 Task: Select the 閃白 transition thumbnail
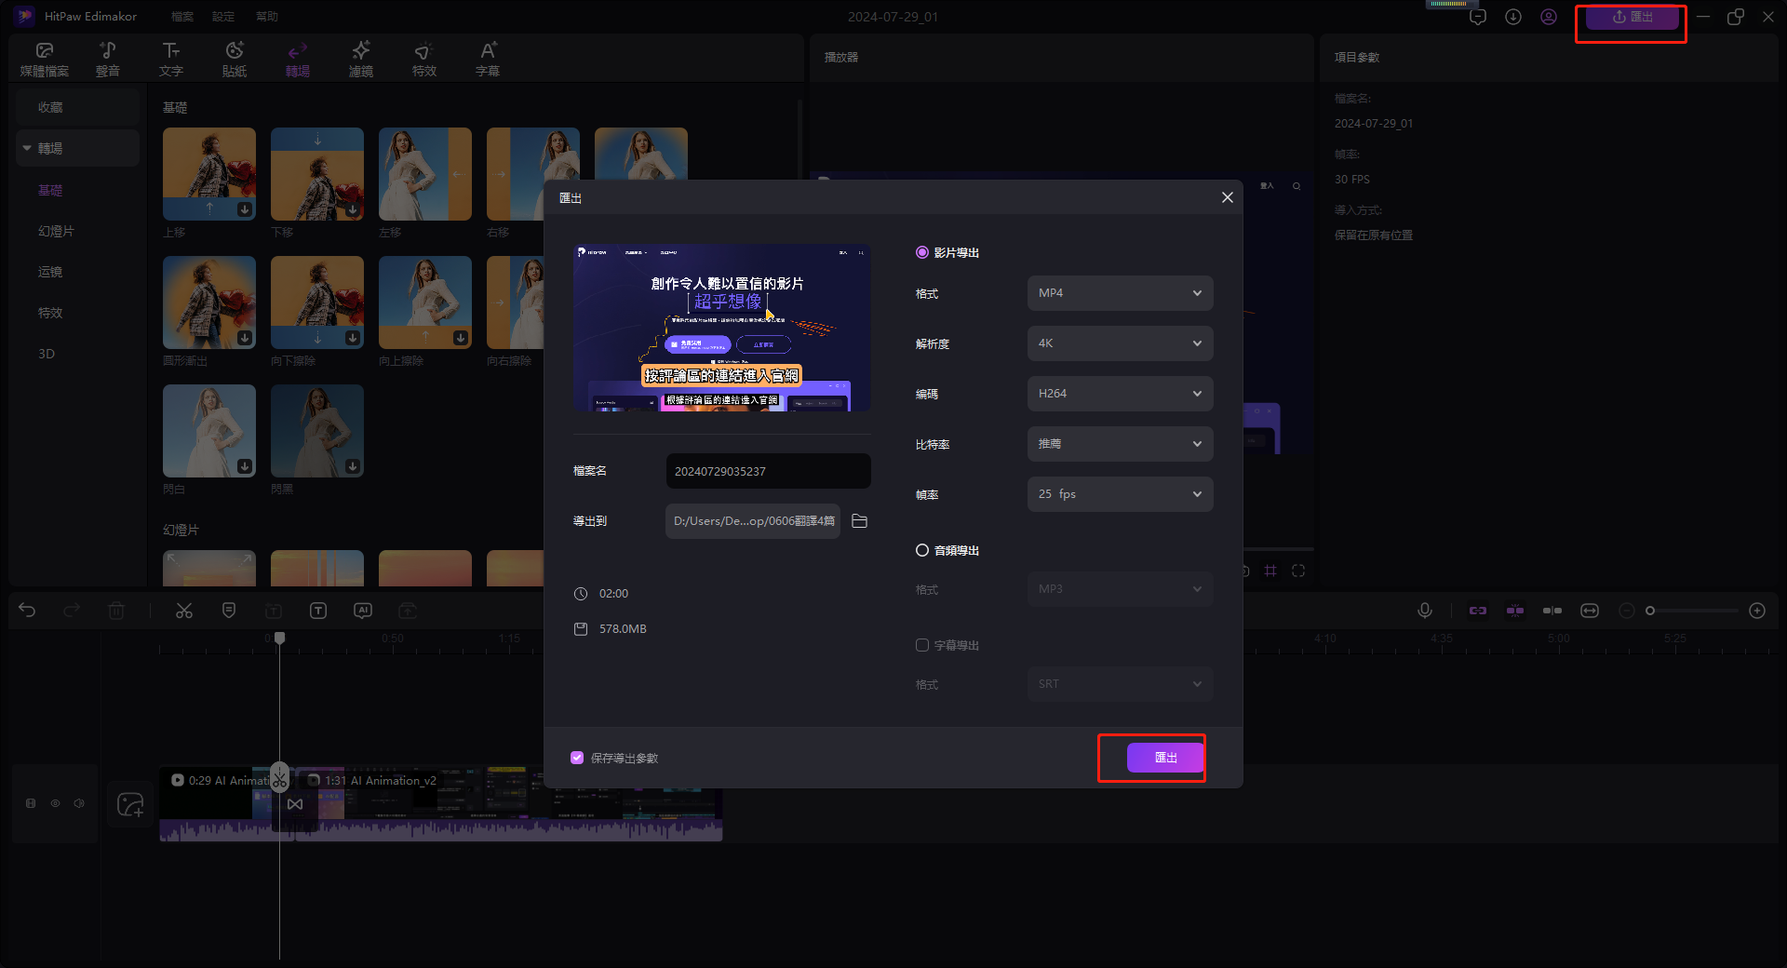(x=209, y=431)
